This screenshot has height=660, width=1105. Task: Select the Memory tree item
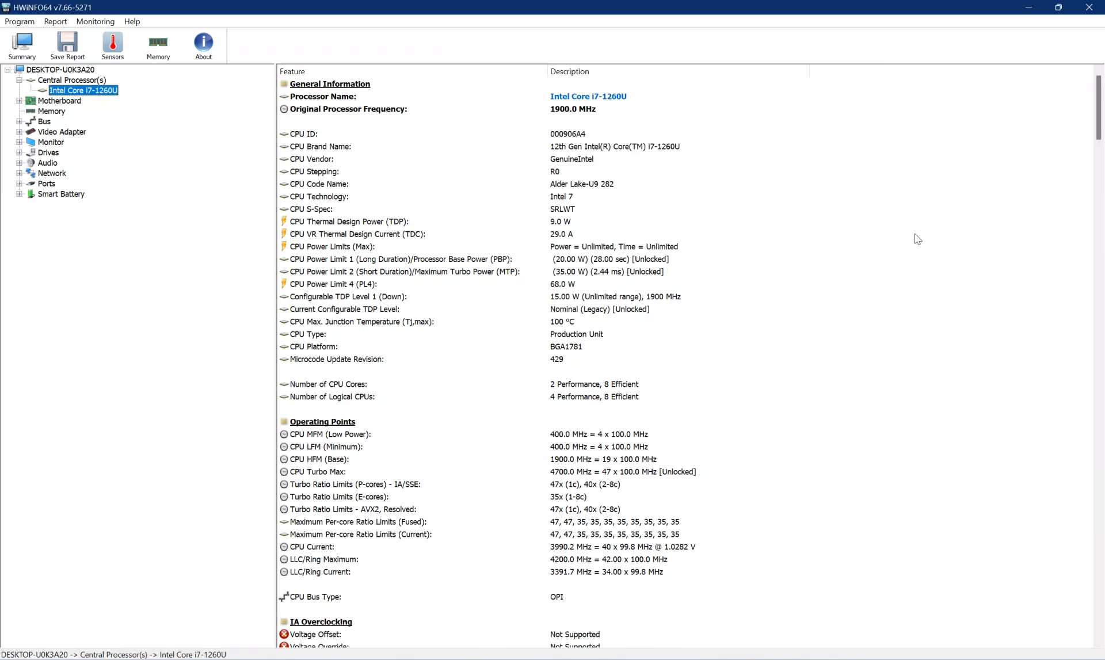[51, 111]
